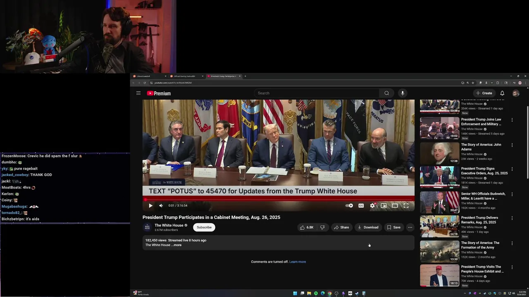The width and height of the screenshot is (529, 297).
Task: Open options for People's House Exhibit video
Action: click(x=512, y=267)
